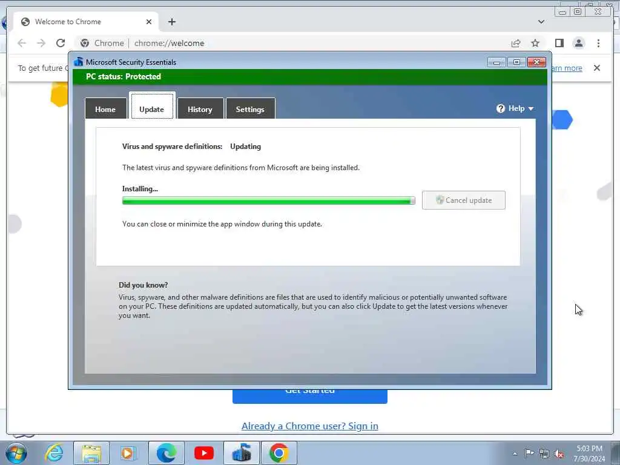
Task: Open the History tab
Action: click(x=200, y=109)
